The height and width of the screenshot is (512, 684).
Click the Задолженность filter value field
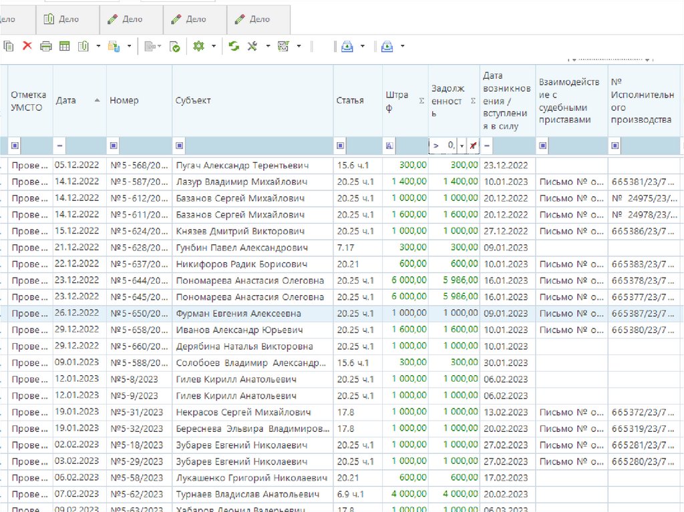pyautogui.click(x=444, y=146)
